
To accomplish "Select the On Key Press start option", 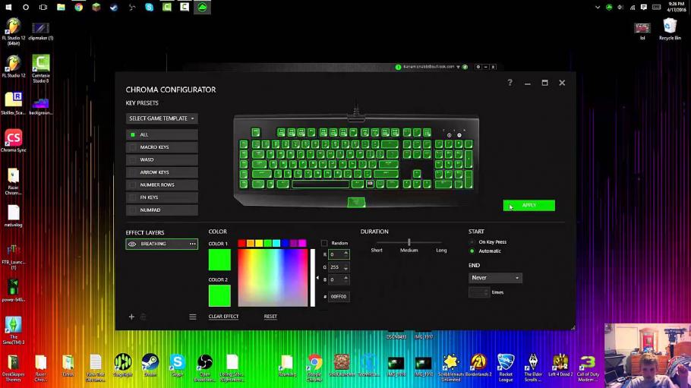I will [472, 242].
